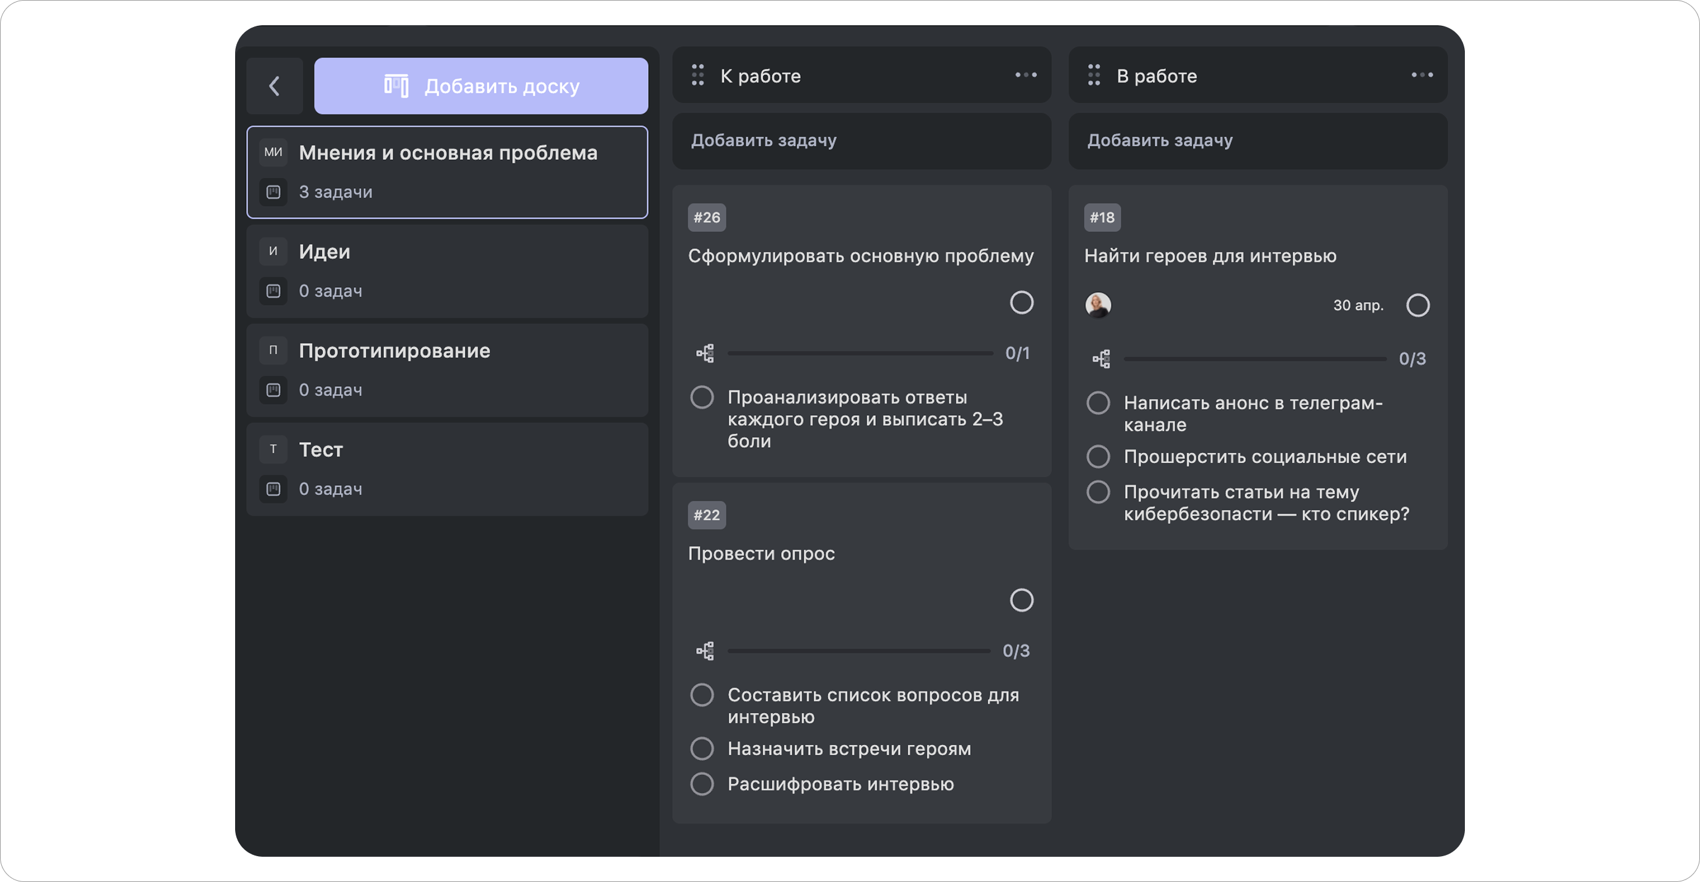Check subtask Назначить встречи героям

tap(702, 748)
